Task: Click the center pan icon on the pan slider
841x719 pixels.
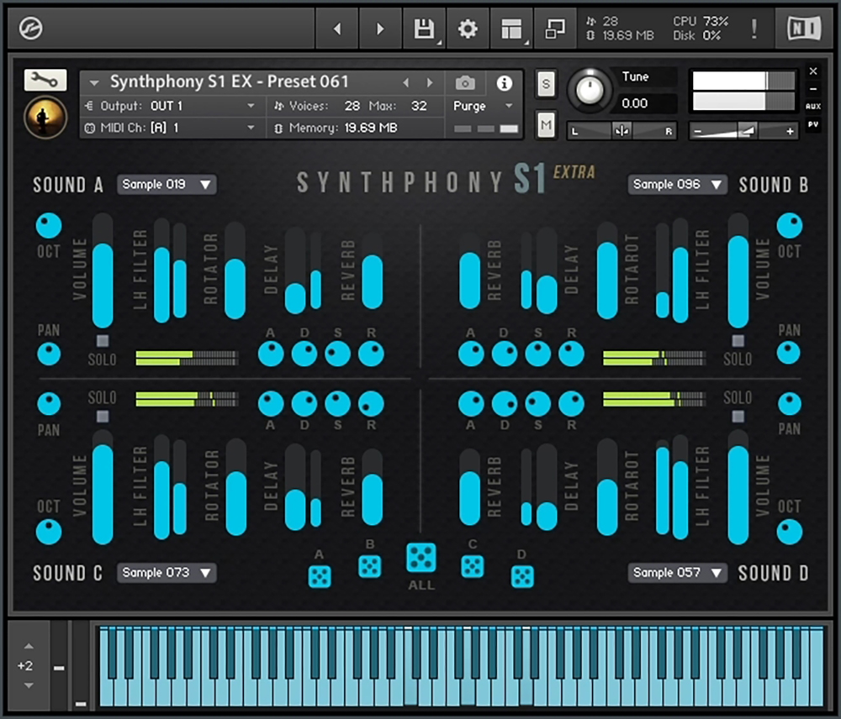Action: [622, 131]
